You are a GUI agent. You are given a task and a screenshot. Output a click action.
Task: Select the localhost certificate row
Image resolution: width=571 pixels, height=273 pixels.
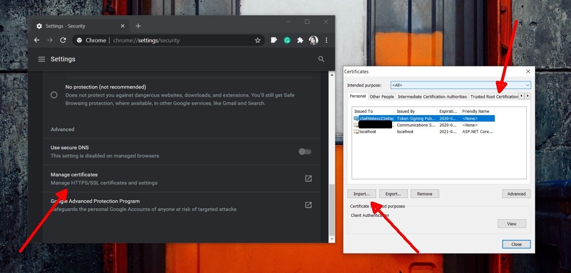click(367, 132)
